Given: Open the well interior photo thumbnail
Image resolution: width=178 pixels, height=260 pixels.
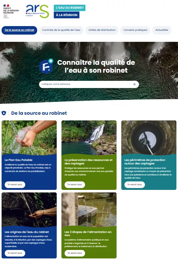Looking at the screenshot, I should 149,138.
